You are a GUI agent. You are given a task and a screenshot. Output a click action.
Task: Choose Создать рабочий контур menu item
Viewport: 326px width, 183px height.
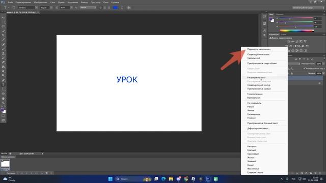pyautogui.click(x=259, y=85)
